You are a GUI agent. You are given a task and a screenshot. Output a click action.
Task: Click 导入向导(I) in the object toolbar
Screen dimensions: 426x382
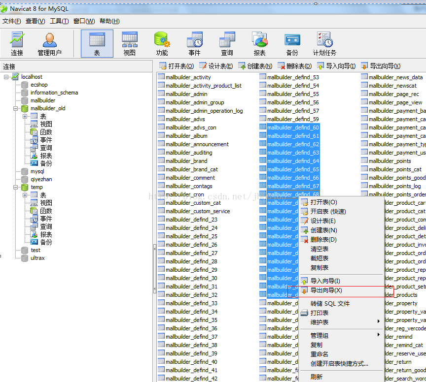pyautogui.click(x=336, y=66)
